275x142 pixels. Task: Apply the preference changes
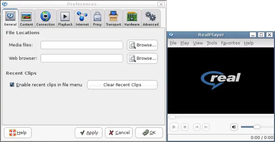(89, 133)
